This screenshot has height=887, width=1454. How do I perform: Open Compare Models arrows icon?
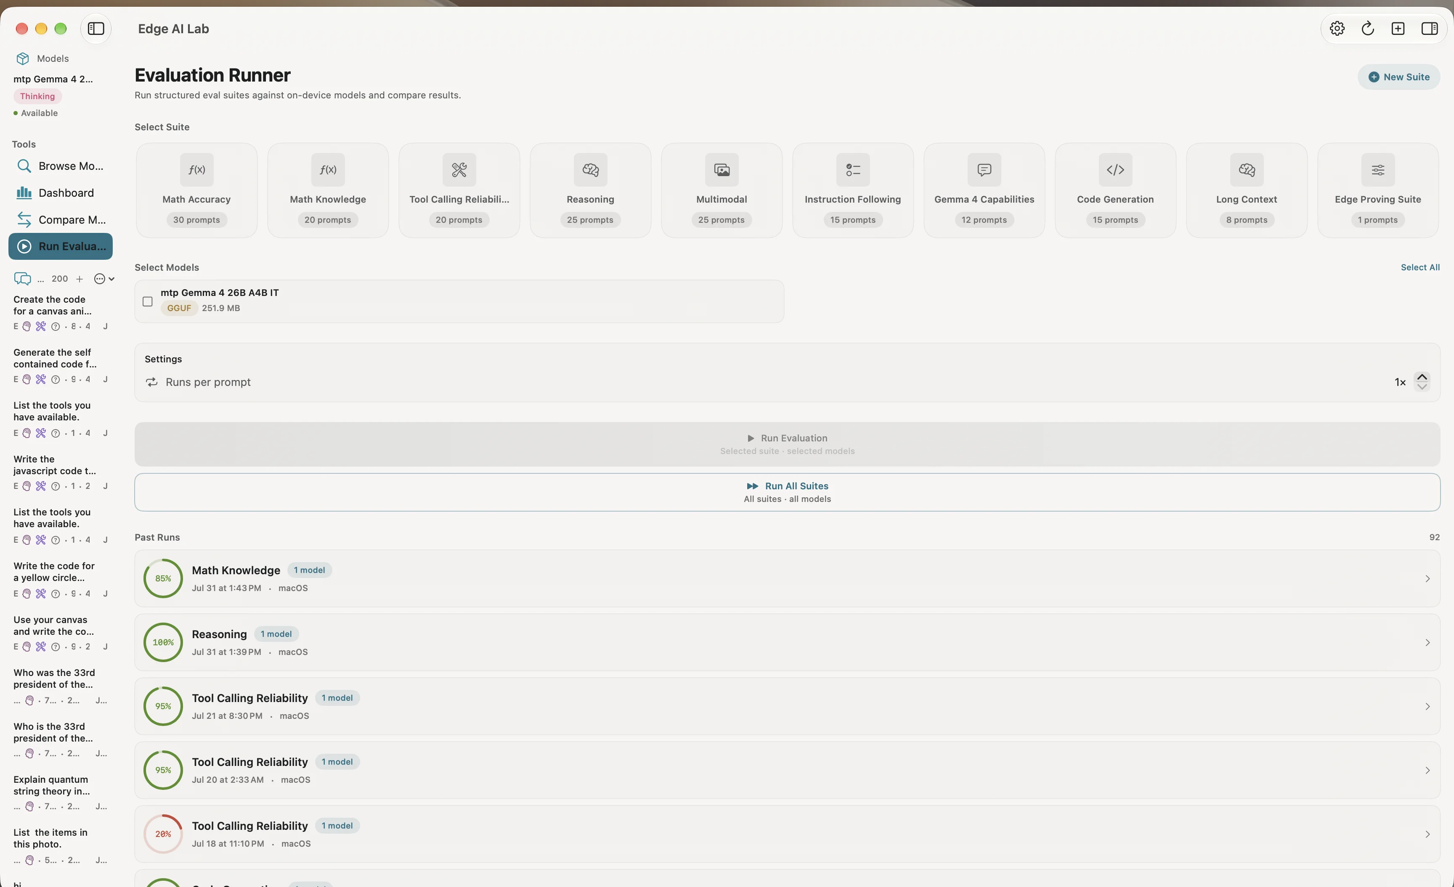point(24,219)
